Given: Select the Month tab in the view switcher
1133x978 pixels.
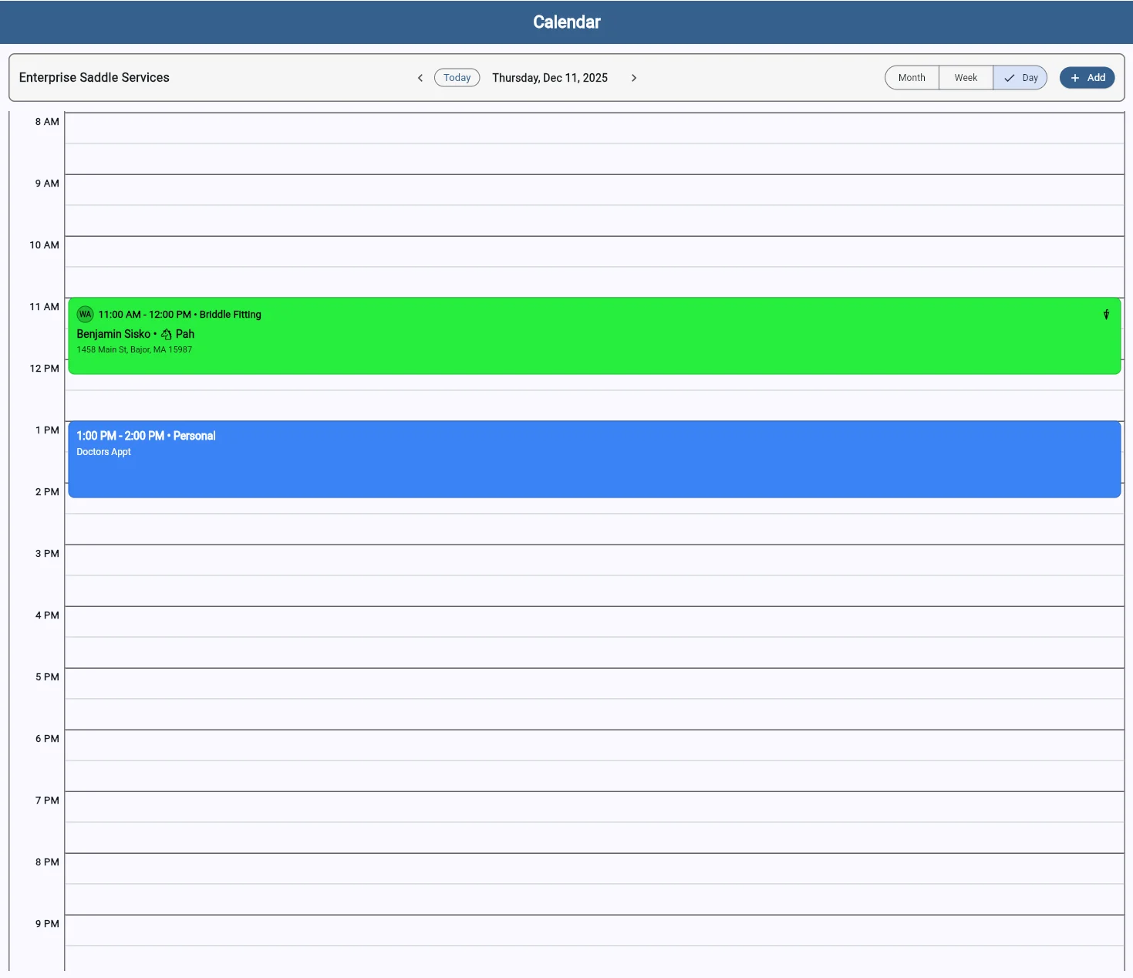Looking at the screenshot, I should coord(911,77).
